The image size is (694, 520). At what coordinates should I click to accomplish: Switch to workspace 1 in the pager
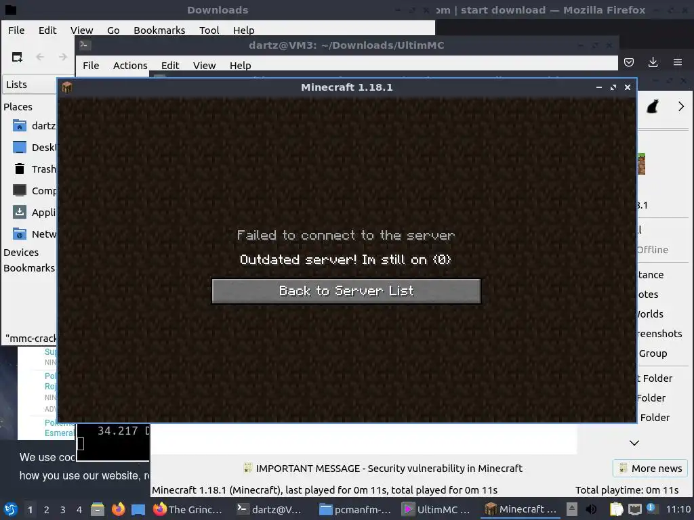click(x=30, y=510)
